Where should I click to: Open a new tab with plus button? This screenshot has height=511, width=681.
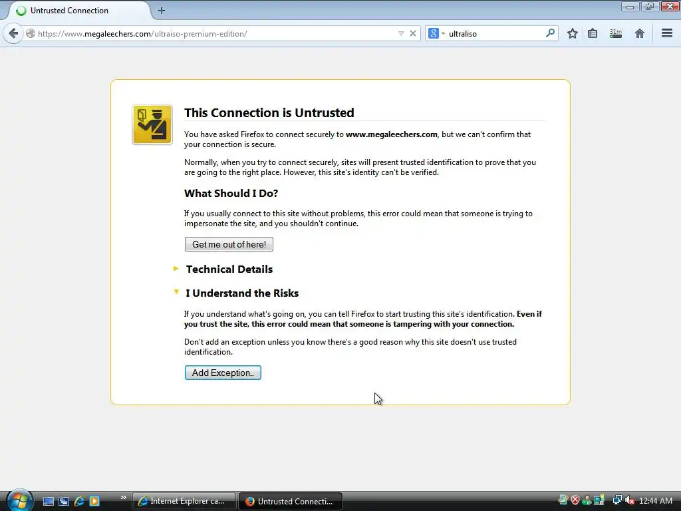point(162,11)
